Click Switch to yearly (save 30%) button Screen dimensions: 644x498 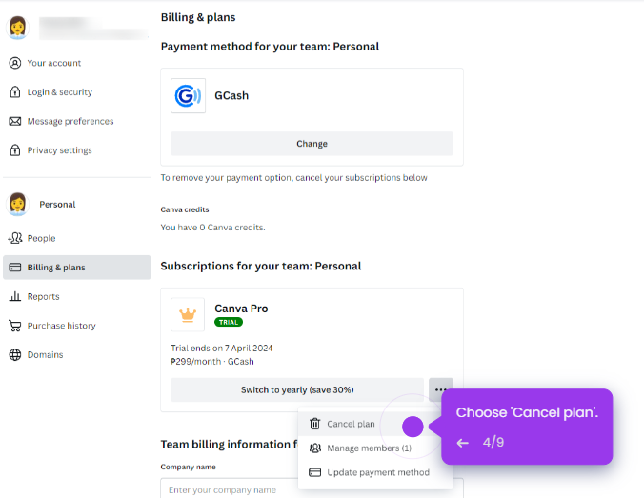(297, 389)
